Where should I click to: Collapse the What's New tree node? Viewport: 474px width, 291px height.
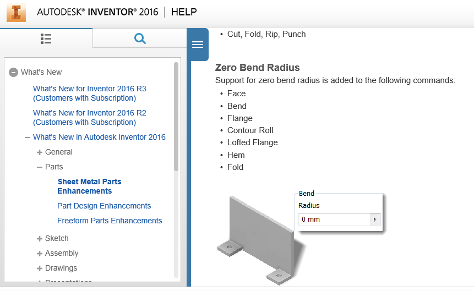pos(14,73)
